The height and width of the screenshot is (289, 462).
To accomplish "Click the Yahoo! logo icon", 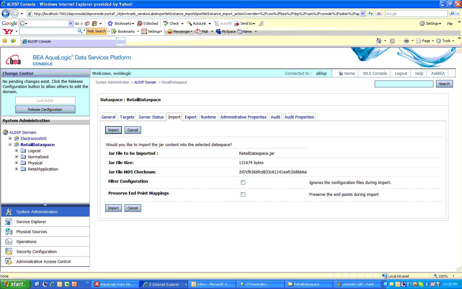I will [x=8, y=31].
